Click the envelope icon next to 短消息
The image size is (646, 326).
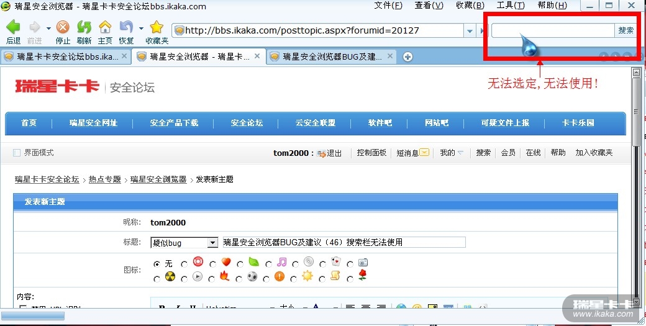pyautogui.click(x=424, y=152)
